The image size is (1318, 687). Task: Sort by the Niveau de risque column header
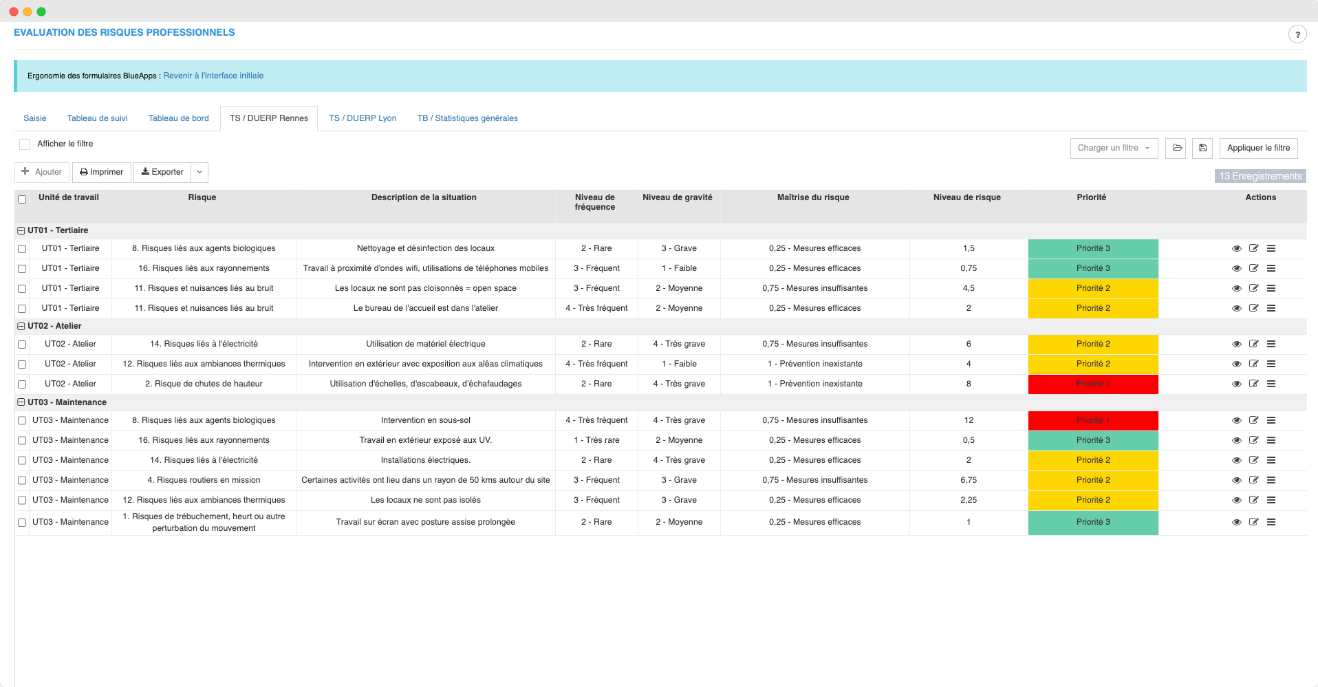(966, 197)
